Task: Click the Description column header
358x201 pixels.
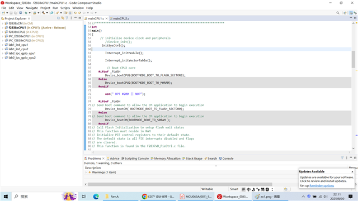Action: 93,167
